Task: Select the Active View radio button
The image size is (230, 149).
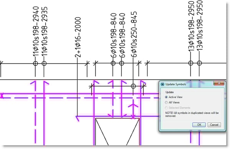Action: (166, 97)
